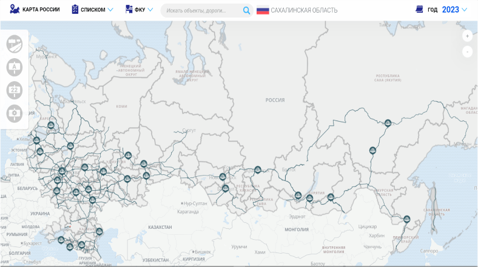
Task: Select the marker nearest Хельсинки label
Action: 36,140
